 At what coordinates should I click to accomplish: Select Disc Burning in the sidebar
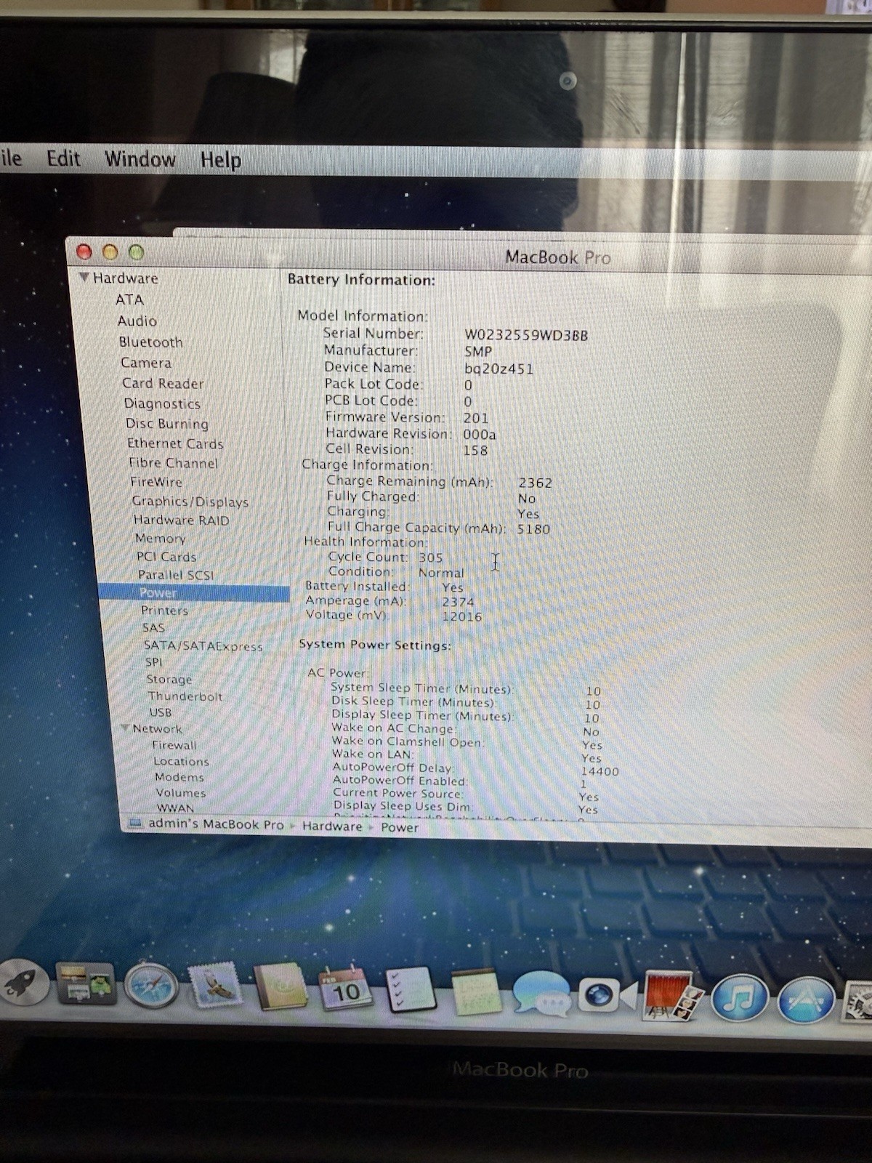click(x=166, y=423)
